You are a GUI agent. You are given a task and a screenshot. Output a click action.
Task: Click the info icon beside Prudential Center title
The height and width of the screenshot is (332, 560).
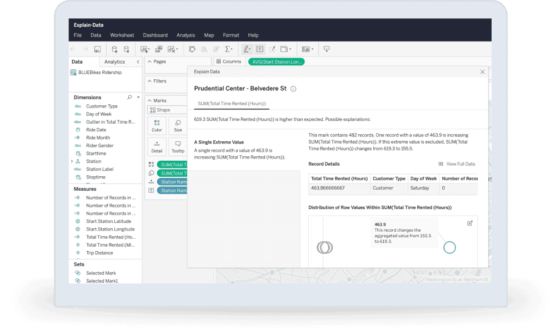(x=293, y=89)
